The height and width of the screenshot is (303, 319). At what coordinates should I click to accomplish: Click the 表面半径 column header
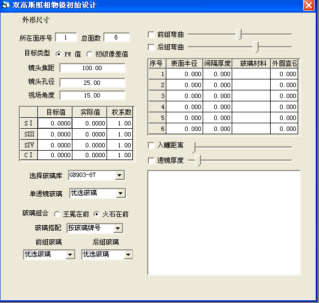coord(184,64)
